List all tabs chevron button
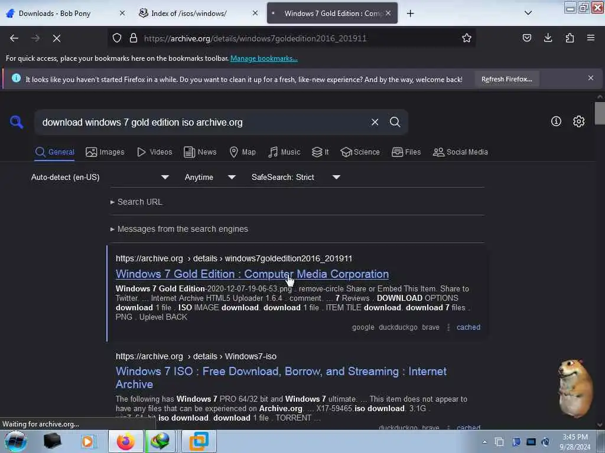This screenshot has width=605, height=453. 528,13
